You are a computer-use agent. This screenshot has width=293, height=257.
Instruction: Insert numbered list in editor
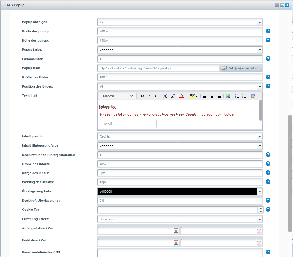click(x=237, y=96)
